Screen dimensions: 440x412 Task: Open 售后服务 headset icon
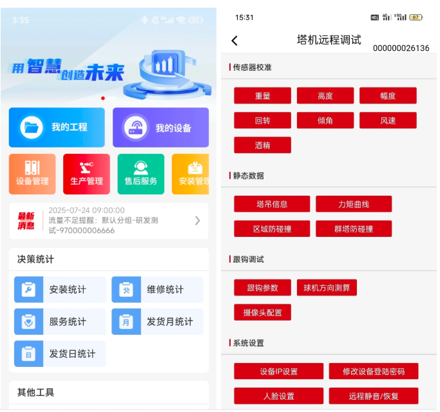click(x=140, y=168)
